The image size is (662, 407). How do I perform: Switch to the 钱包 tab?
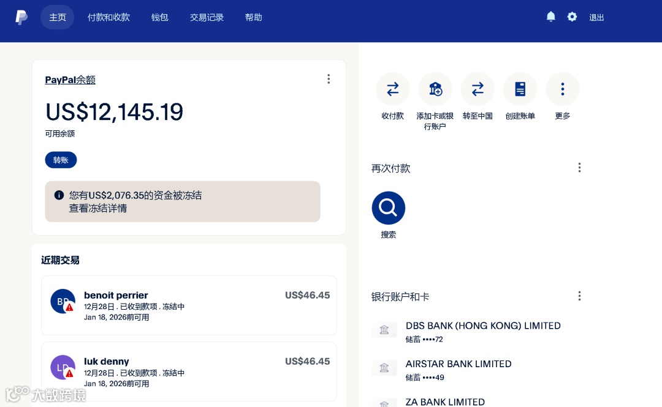coord(159,17)
